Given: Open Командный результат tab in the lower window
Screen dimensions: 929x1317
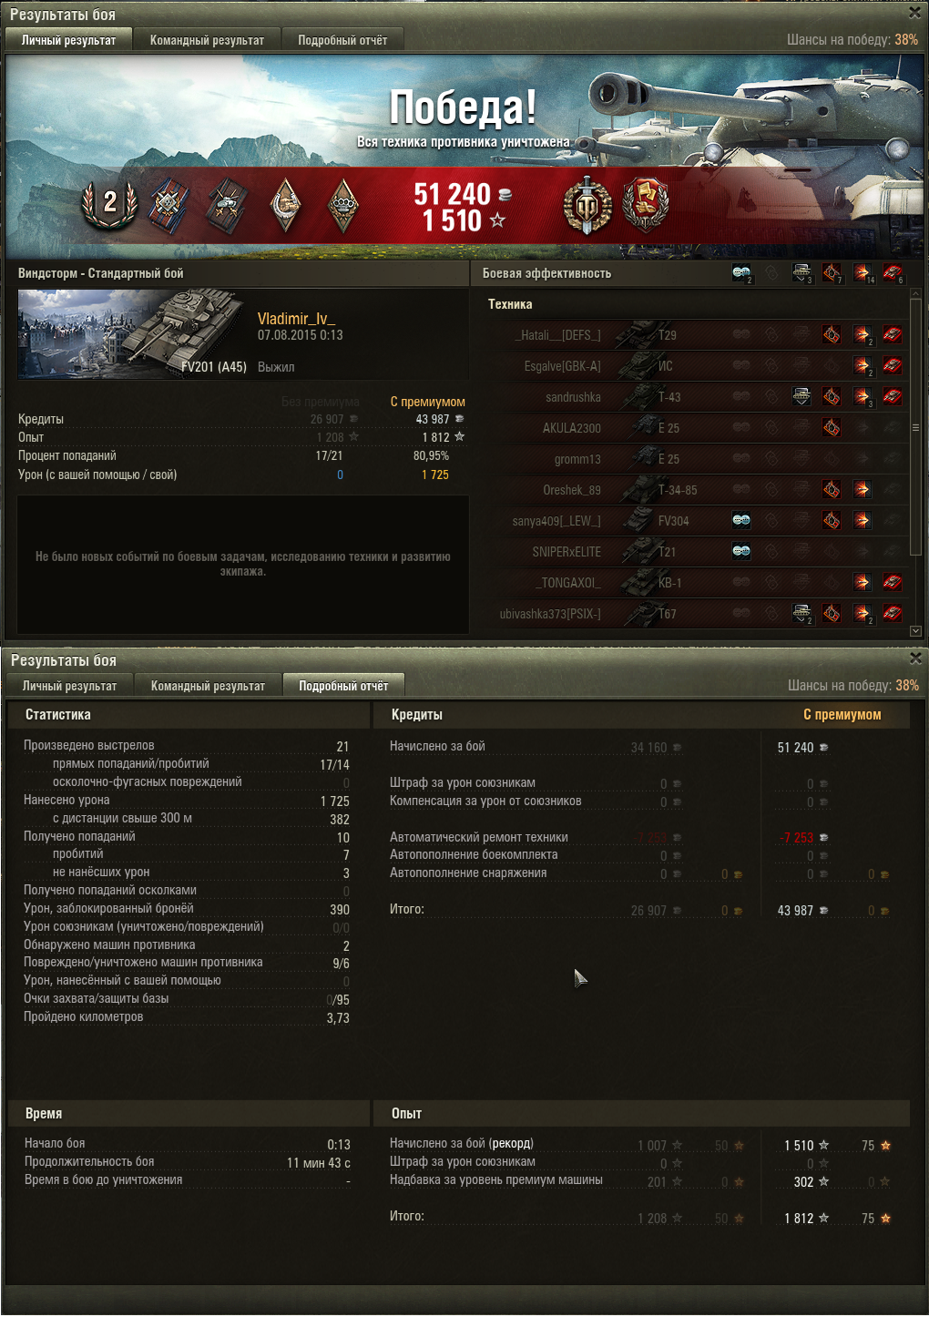Looking at the screenshot, I should tap(208, 686).
